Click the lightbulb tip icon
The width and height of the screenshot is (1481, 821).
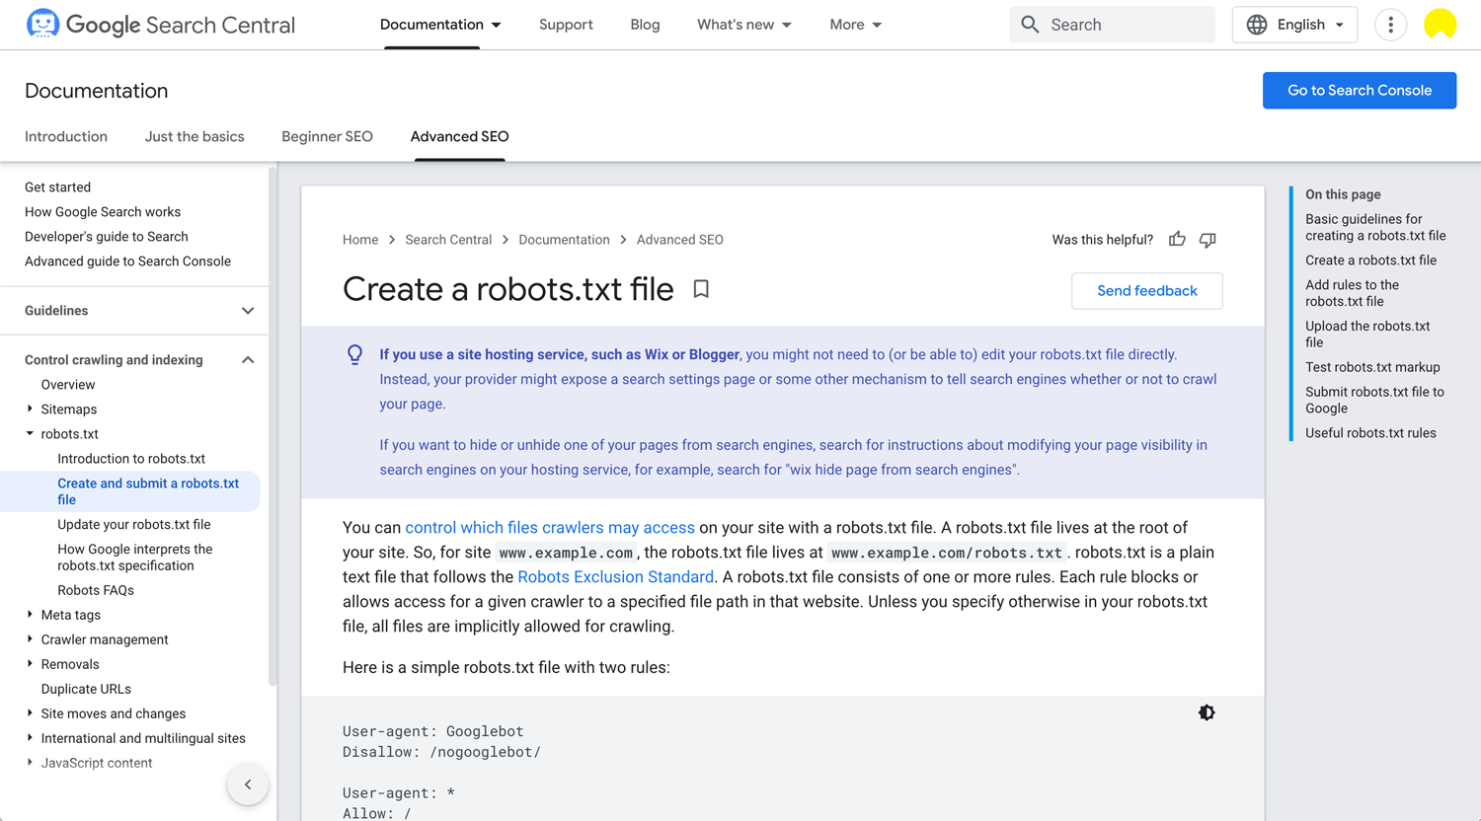pos(354,354)
